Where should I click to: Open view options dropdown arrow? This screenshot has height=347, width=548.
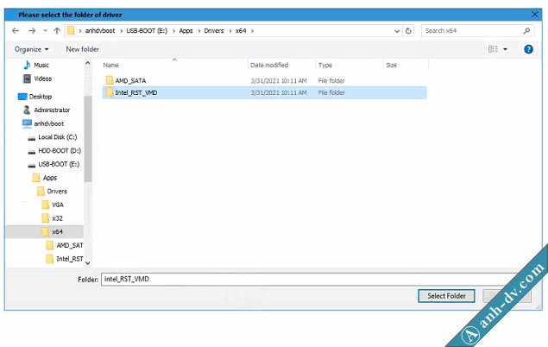[x=505, y=49]
